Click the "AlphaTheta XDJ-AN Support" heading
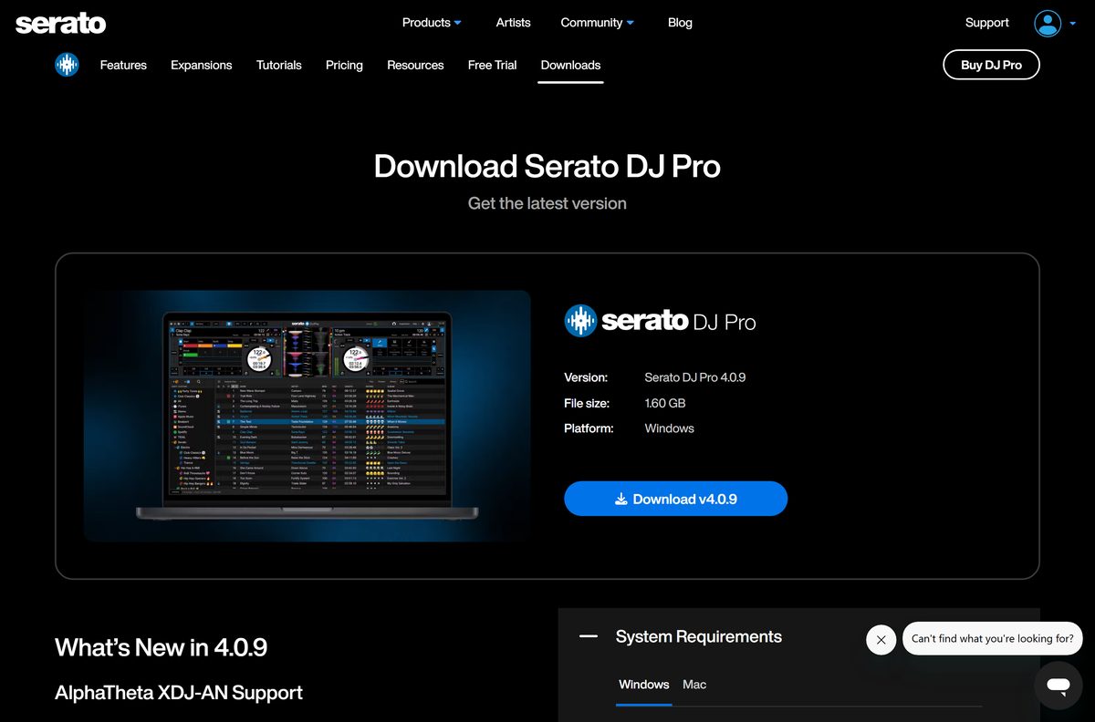The height and width of the screenshot is (722, 1095). [179, 693]
